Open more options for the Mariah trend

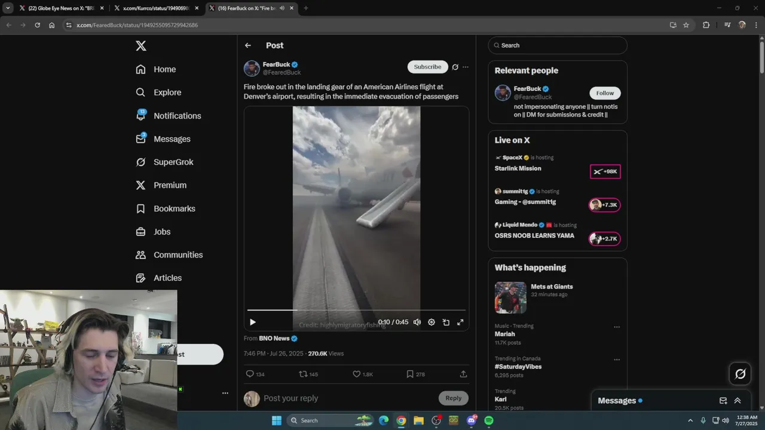click(x=617, y=327)
